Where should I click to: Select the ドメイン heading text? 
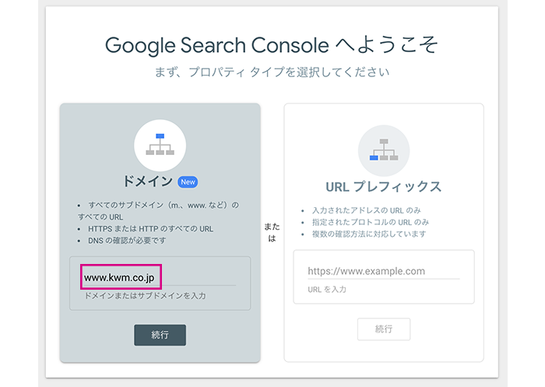pos(148,181)
